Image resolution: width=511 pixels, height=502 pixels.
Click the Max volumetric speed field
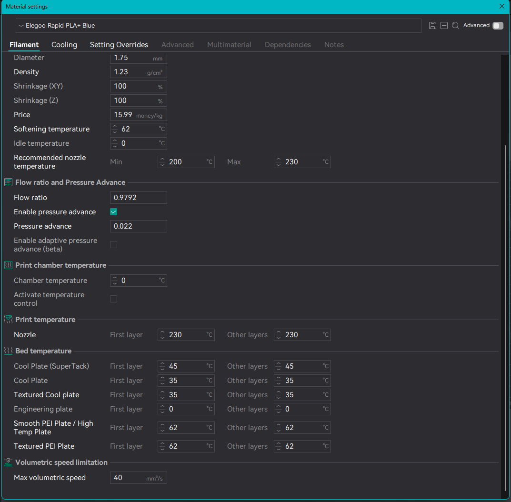tap(139, 478)
